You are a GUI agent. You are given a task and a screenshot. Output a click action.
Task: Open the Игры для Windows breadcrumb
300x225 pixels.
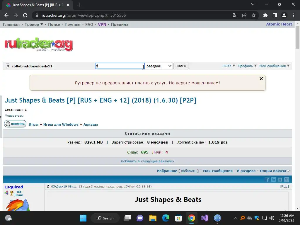(61, 125)
